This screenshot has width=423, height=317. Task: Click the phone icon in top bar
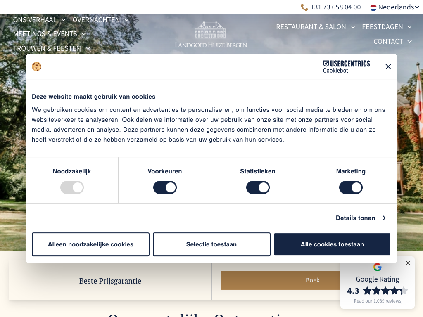coord(304,7)
